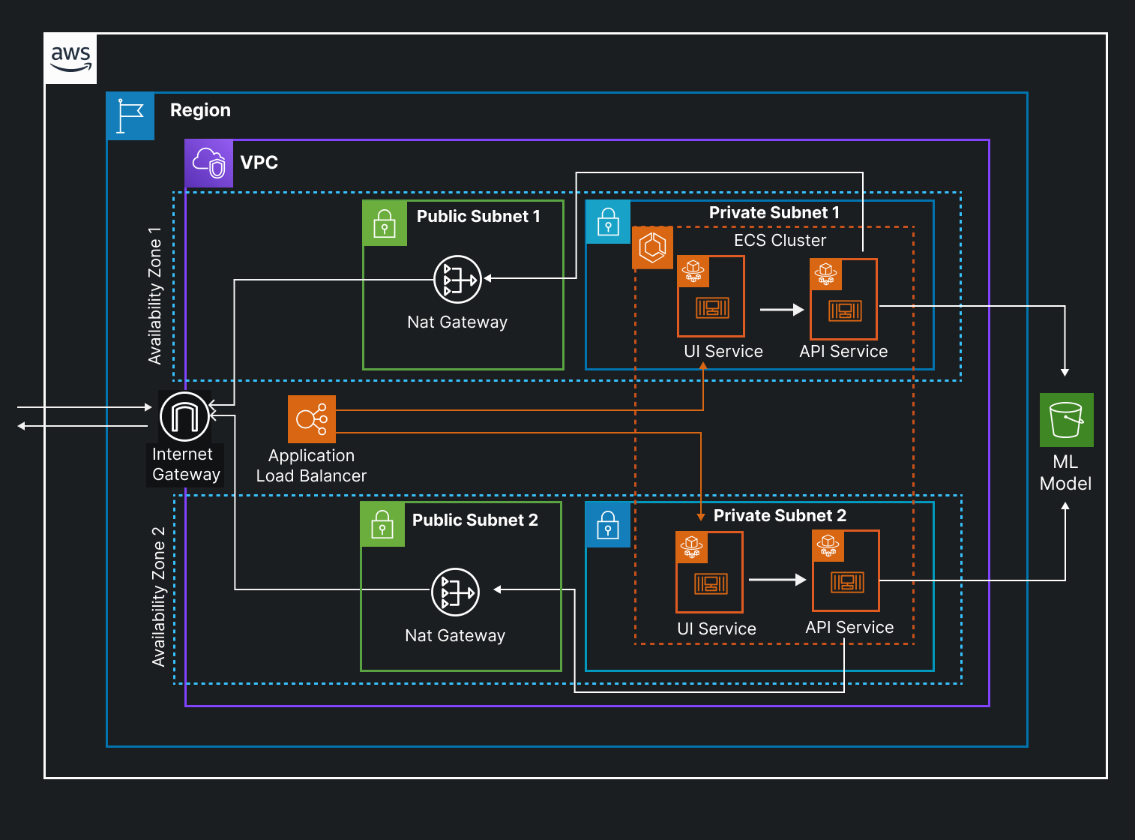Expand the Private Subnet 1 container
This screenshot has width=1135, height=840.
click(774, 212)
